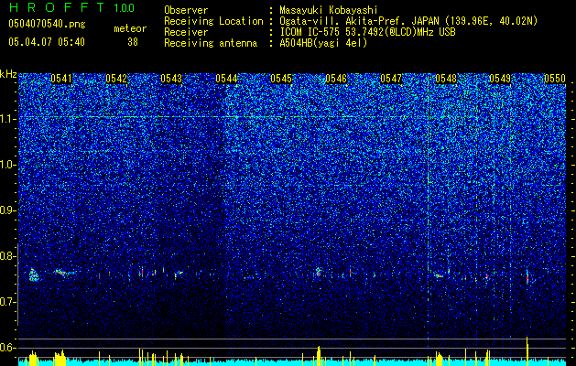Click the 0.6 frequency axis label
This screenshot has width=576, height=366.
8,348
